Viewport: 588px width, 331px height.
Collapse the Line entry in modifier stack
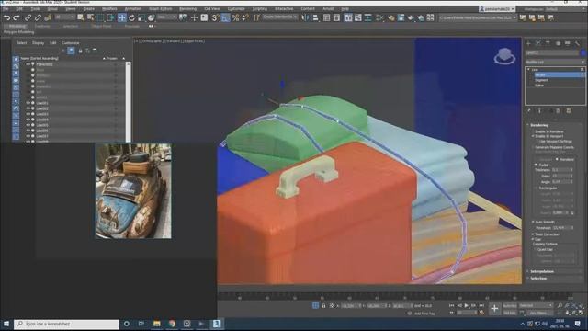[x=529, y=70]
